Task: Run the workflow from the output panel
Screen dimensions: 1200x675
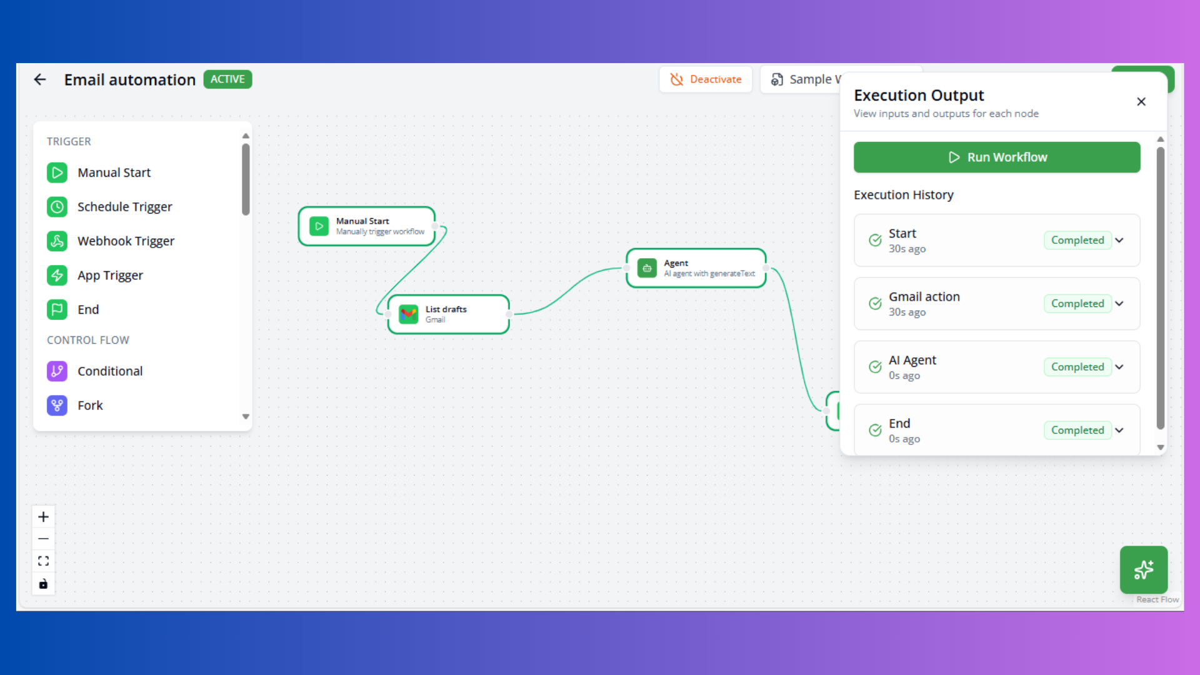Action: [x=996, y=157]
